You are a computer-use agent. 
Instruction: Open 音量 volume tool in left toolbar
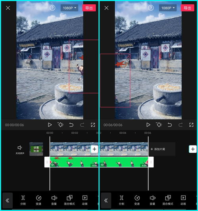point(54,200)
